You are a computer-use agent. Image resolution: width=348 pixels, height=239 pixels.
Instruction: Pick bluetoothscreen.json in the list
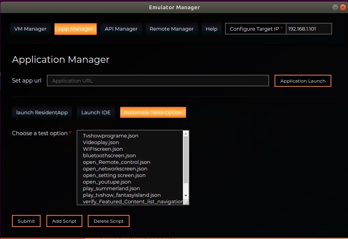coord(109,156)
